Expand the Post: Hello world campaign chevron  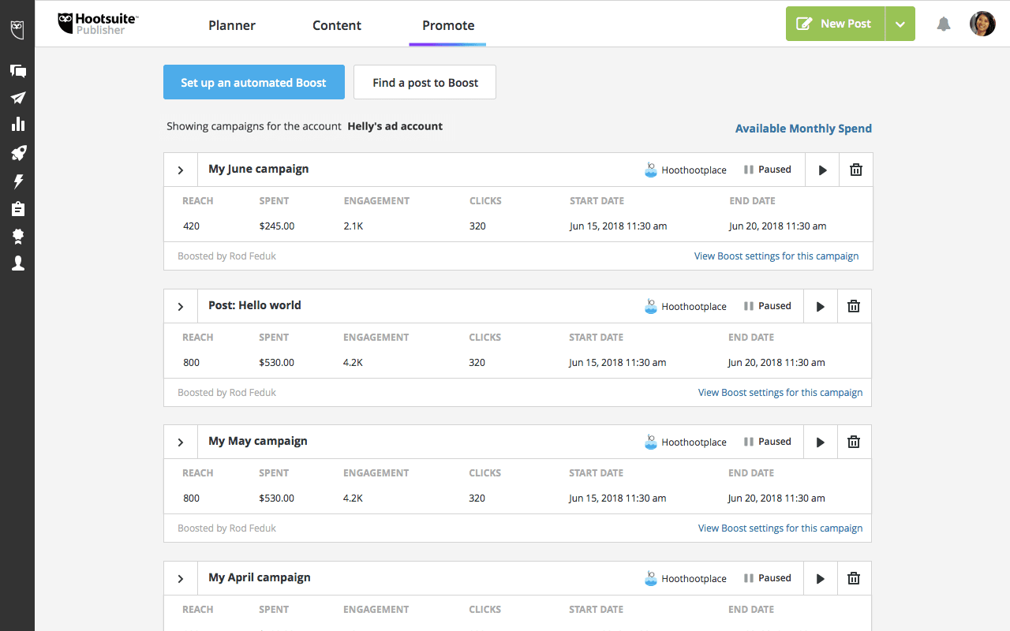tap(181, 307)
